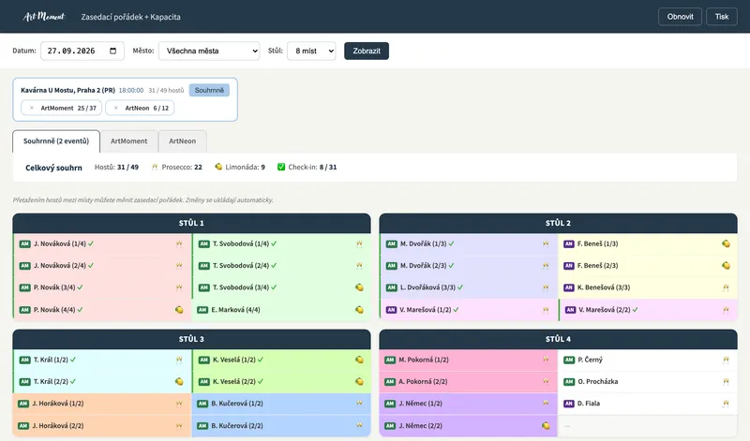The image size is (750, 441).
Task: Click the STŮL 4 table header
Action: coord(558,339)
